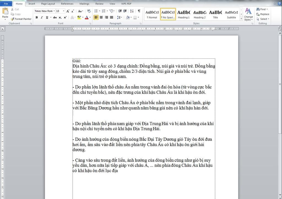The width and height of the screenshot is (282, 199).
Task: Expand underline style dropdown arrow
Action: coord(51,17)
